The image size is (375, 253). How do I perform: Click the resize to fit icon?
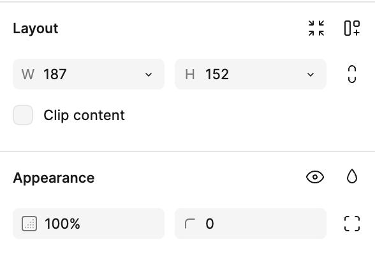tap(316, 28)
